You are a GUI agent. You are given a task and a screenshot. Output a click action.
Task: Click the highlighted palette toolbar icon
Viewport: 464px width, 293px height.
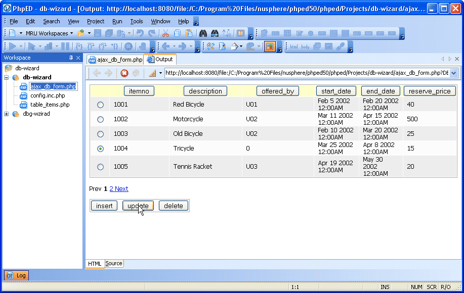point(270,46)
